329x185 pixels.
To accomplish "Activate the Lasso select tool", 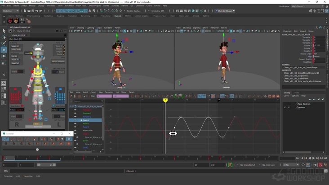I will (4, 37).
